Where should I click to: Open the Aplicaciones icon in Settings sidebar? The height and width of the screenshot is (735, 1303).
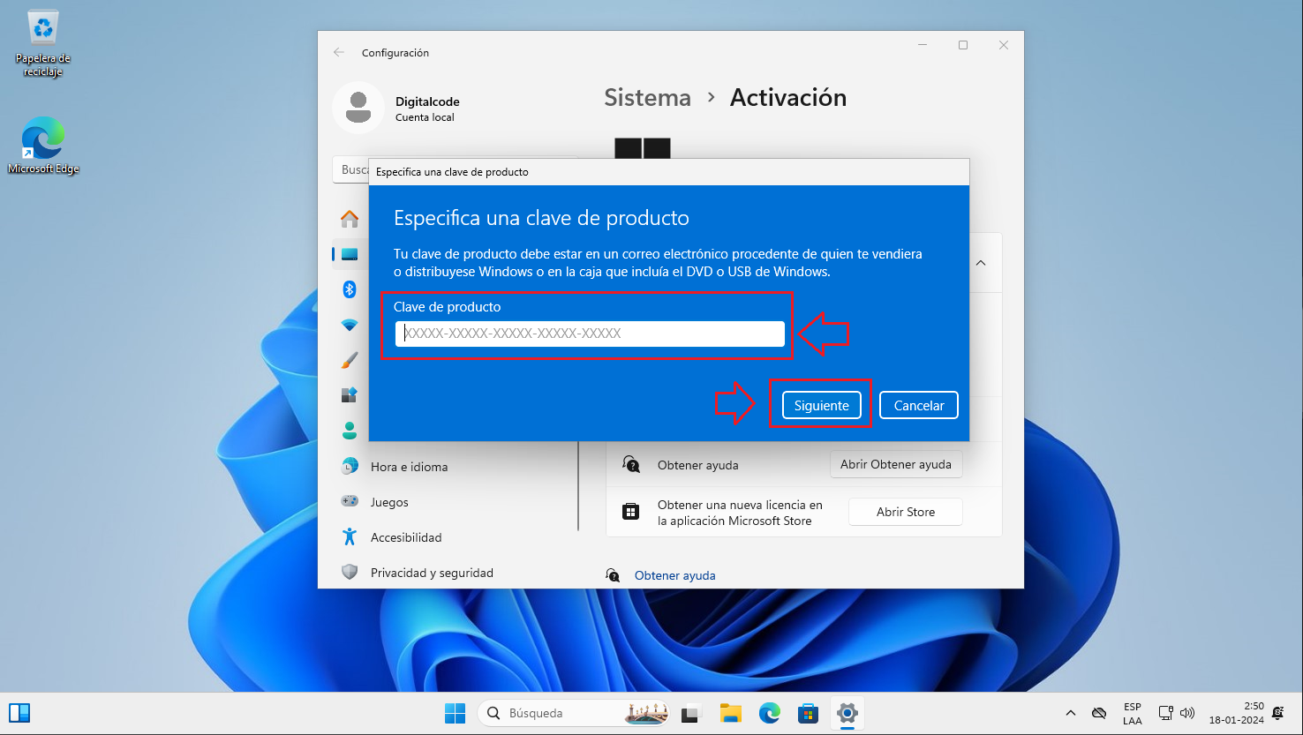click(x=350, y=395)
